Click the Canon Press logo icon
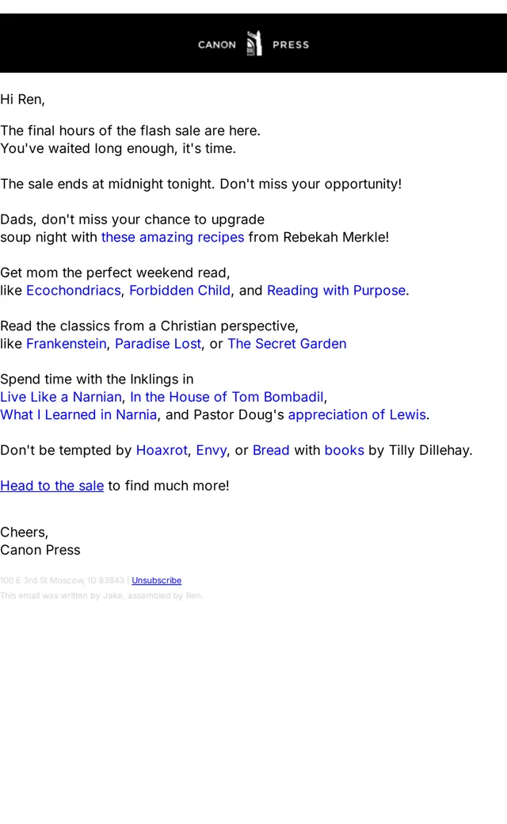This screenshot has width=507, height=824. pos(254,44)
